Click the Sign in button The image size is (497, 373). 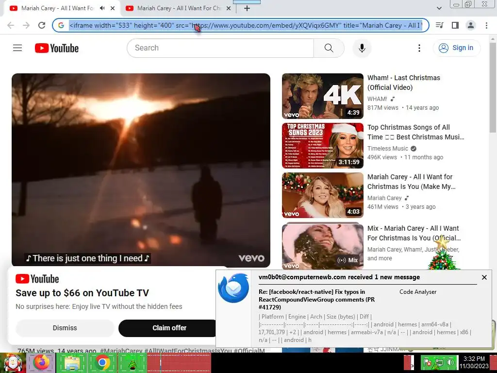coord(456,48)
